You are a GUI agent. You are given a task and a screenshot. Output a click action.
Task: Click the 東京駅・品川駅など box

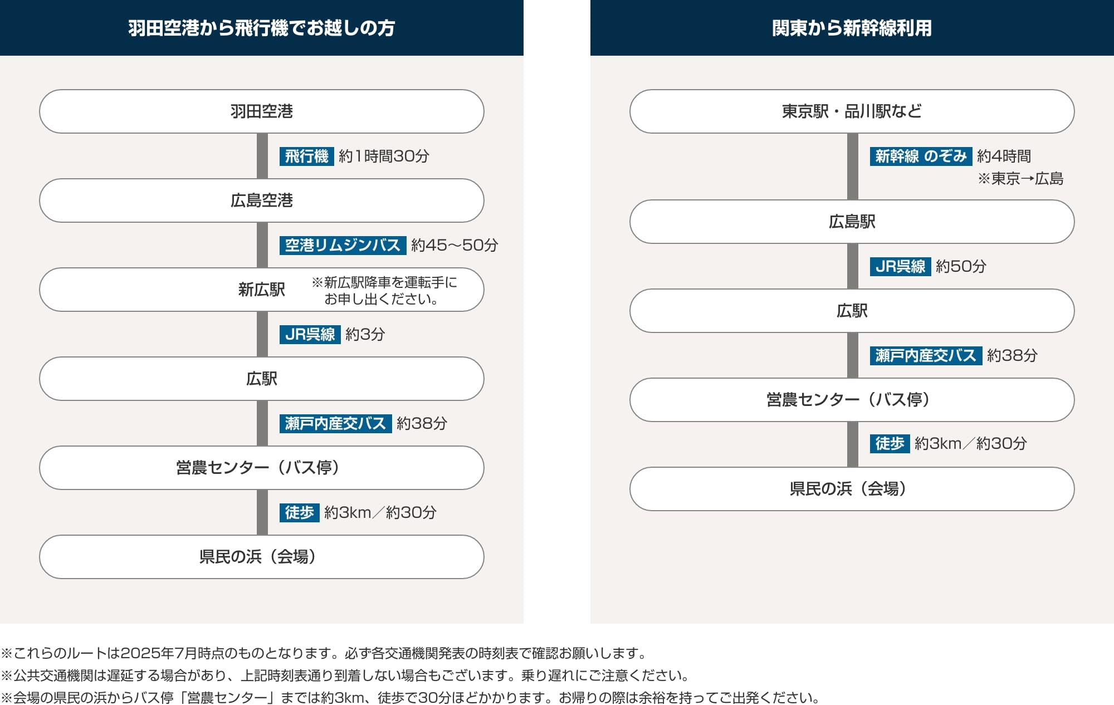coord(852,111)
